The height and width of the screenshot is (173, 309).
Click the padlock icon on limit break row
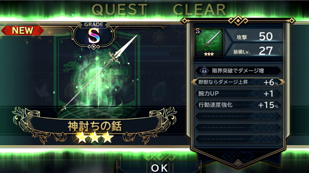(204, 71)
